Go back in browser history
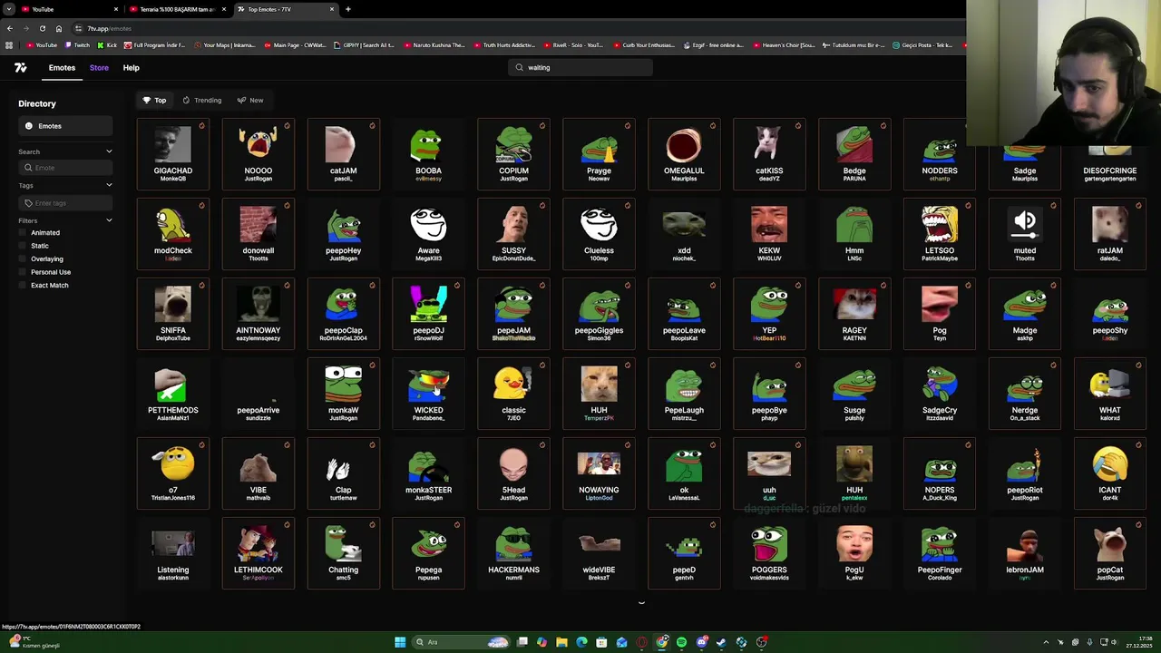This screenshot has height=653, width=1161. click(10, 28)
